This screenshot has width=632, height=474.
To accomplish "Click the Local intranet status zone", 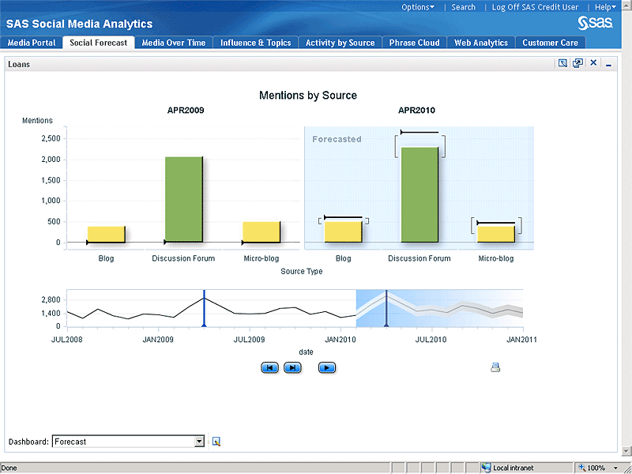I will [508, 468].
